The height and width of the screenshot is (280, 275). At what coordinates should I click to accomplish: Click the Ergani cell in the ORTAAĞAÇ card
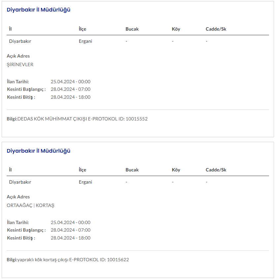pos(85,182)
